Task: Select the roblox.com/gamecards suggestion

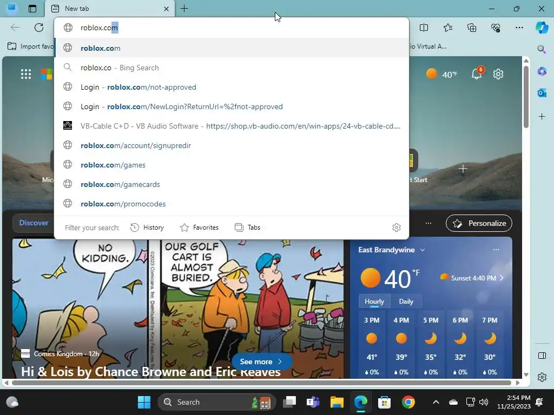Action: click(232, 184)
